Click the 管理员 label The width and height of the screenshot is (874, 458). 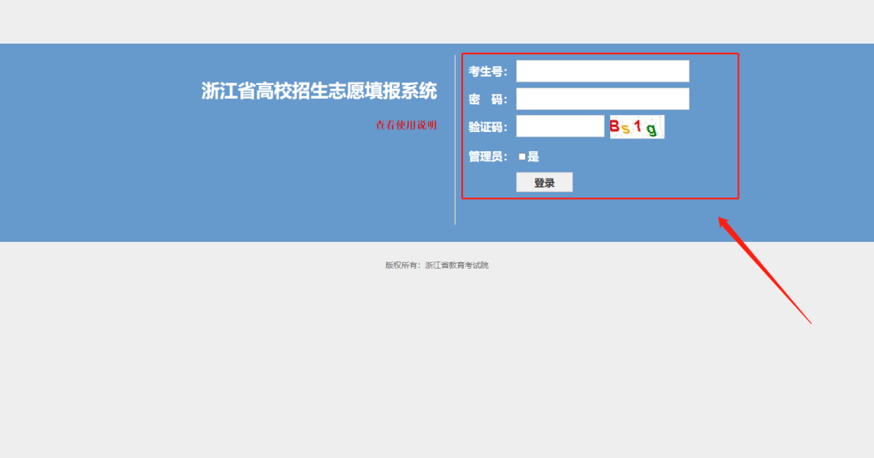[x=488, y=157]
